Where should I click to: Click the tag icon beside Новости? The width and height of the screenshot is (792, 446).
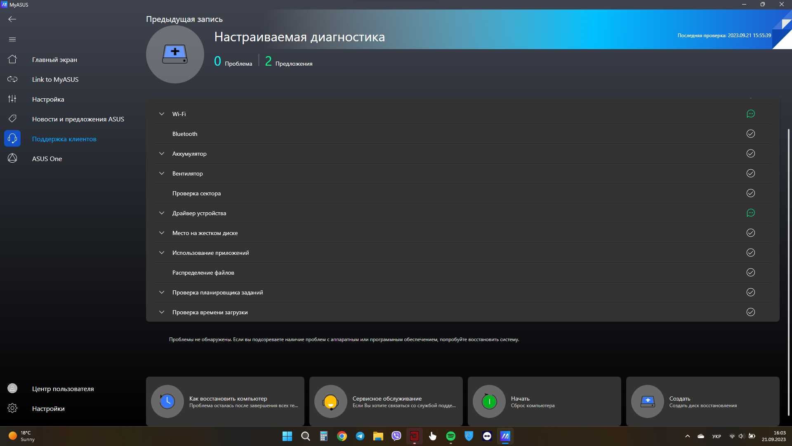coord(12,119)
